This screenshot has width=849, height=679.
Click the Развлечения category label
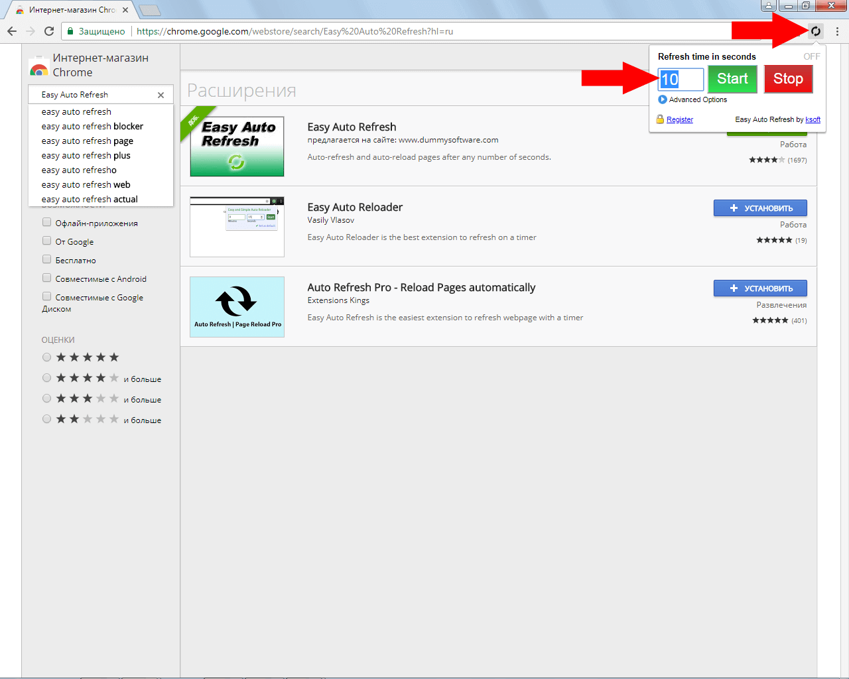pos(781,305)
